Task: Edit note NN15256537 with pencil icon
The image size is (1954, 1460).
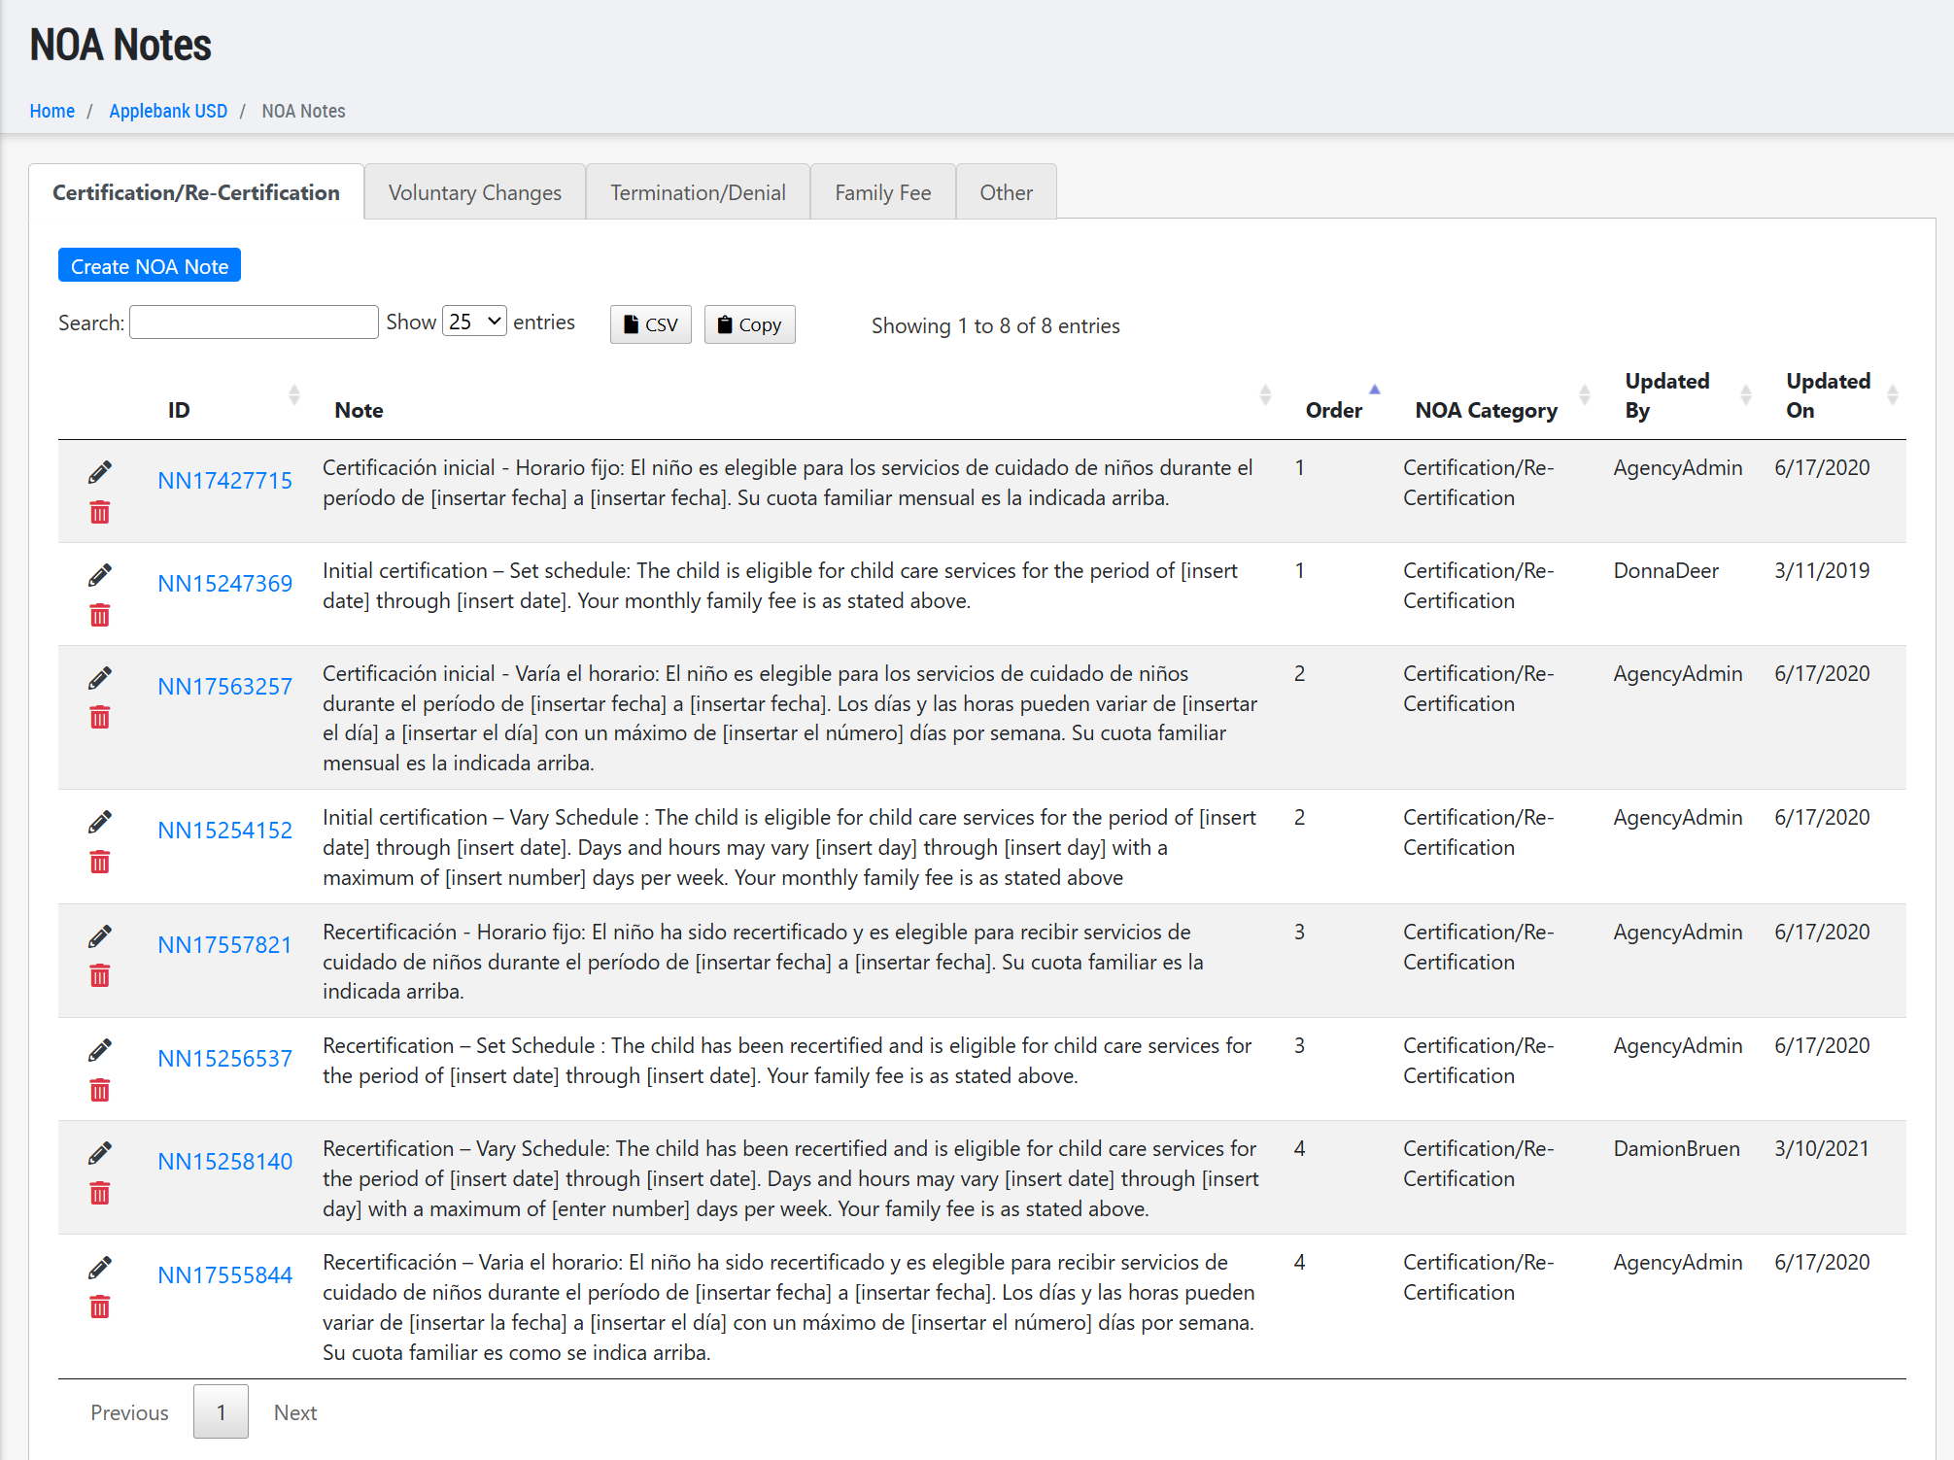Action: coord(99,1050)
